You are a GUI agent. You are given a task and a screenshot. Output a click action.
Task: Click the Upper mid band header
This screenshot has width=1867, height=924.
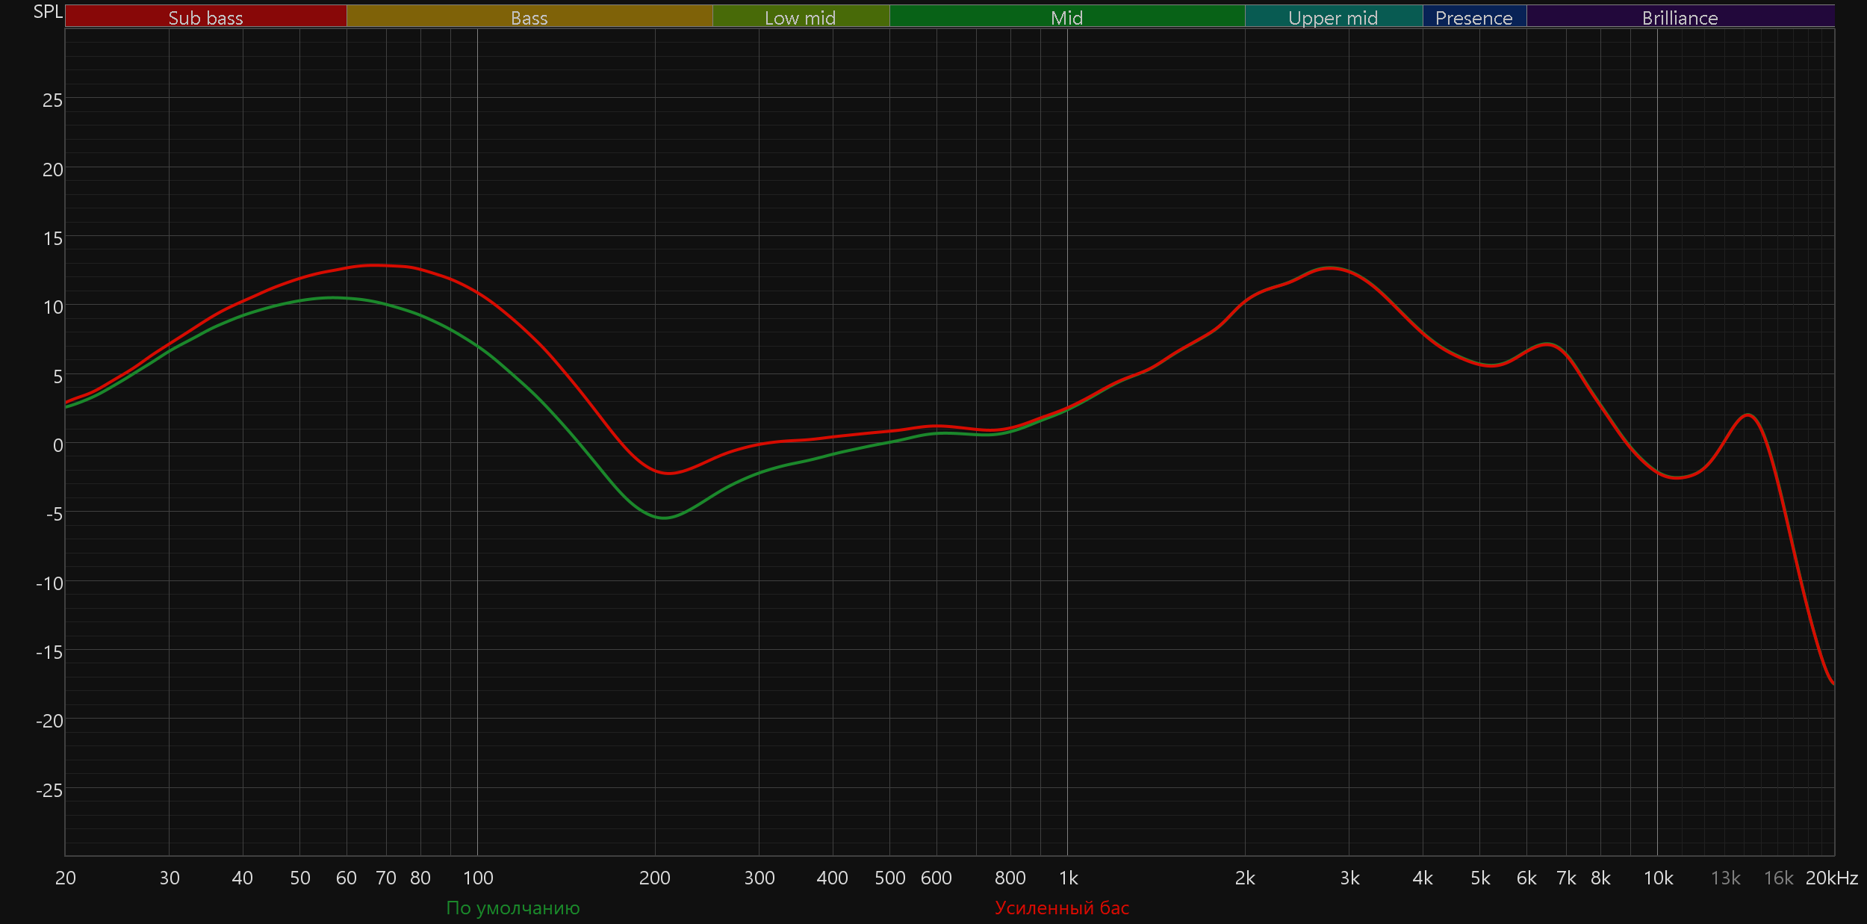[x=1333, y=17]
